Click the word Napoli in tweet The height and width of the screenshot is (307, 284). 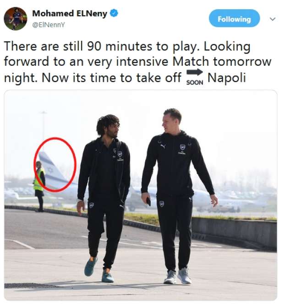point(226,78)
